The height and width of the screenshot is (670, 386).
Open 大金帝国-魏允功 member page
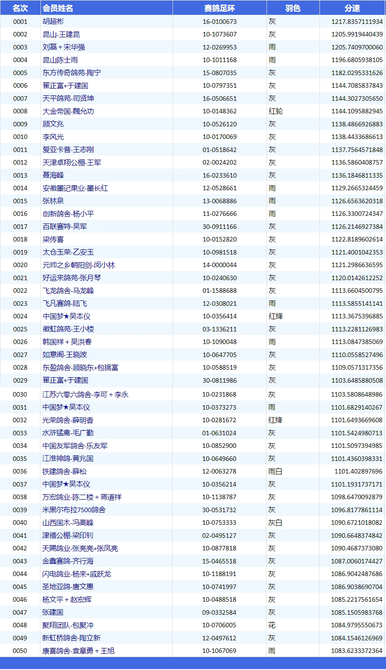[x=68, y=111]
